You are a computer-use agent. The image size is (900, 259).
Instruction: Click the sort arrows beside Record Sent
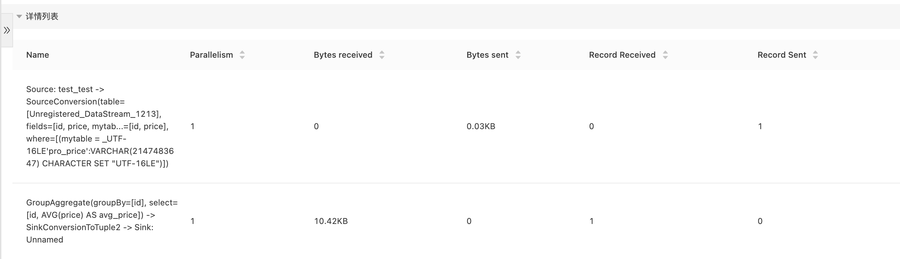815,55
